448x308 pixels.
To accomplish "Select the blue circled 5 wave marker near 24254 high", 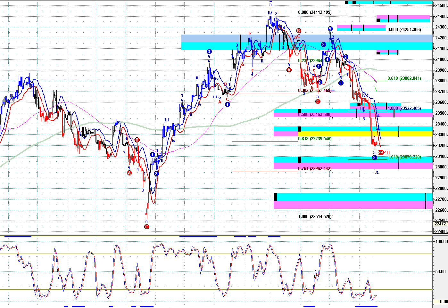I will point(330,29).
